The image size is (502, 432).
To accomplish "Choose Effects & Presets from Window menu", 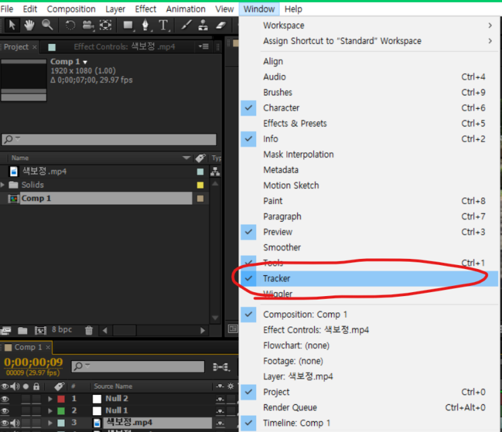I will tap(369, 123).
